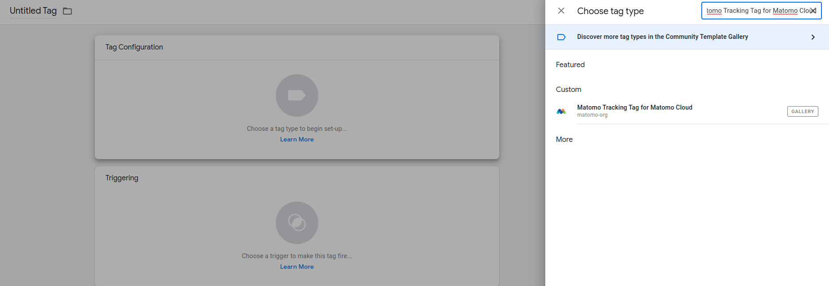Click the GALLERY badge on the Matomo tag
This screenshot has height=286, width=829.
click(x=802, y=111)
